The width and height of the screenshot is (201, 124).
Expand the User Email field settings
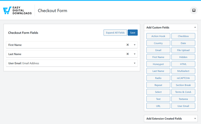coord(134,63)
